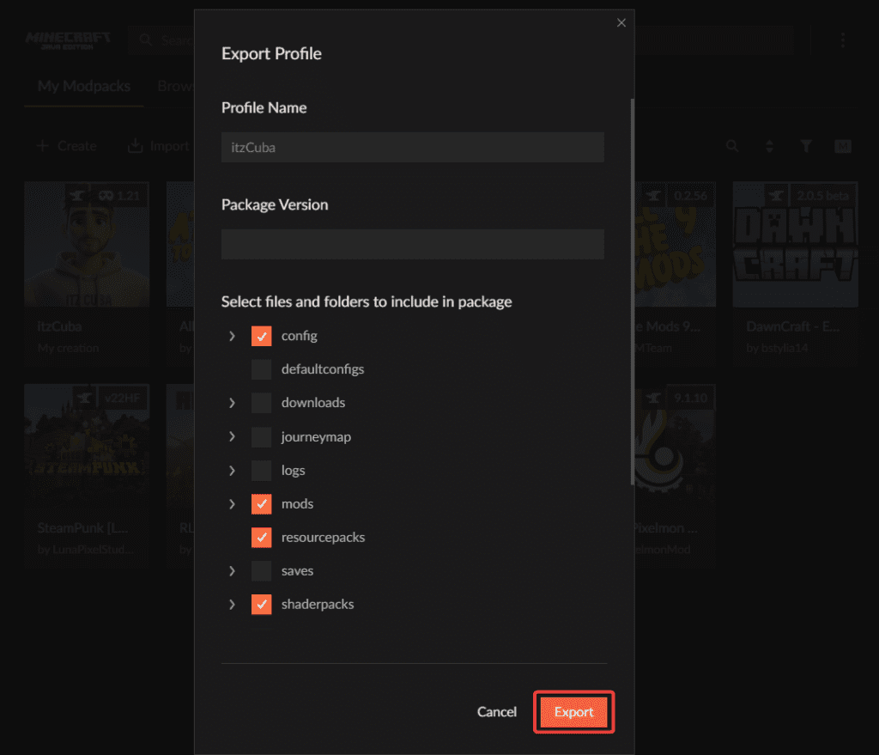879x755 pixels.
Task: Click the Cancel button
Action: (x=497, y=712)
